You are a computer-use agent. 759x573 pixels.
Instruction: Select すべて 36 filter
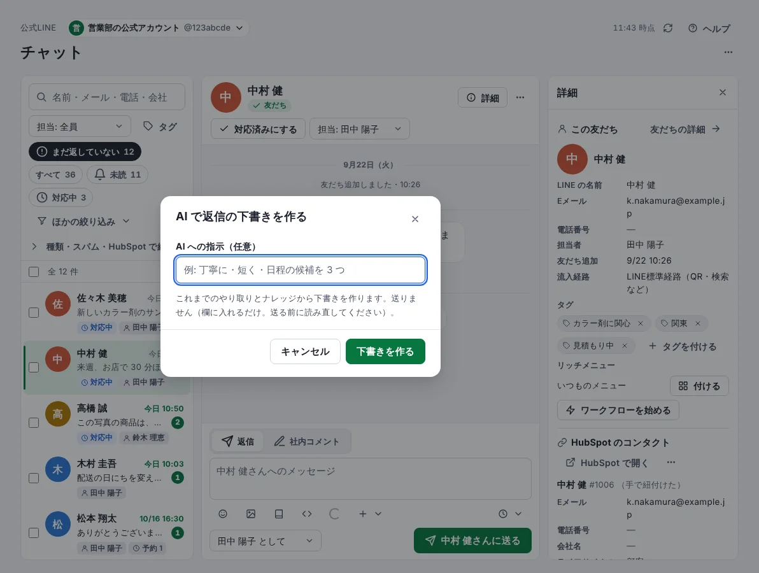[55, 174]
